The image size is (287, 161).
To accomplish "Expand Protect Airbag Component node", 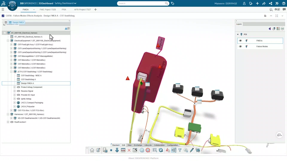I will [x=15, y=87].
